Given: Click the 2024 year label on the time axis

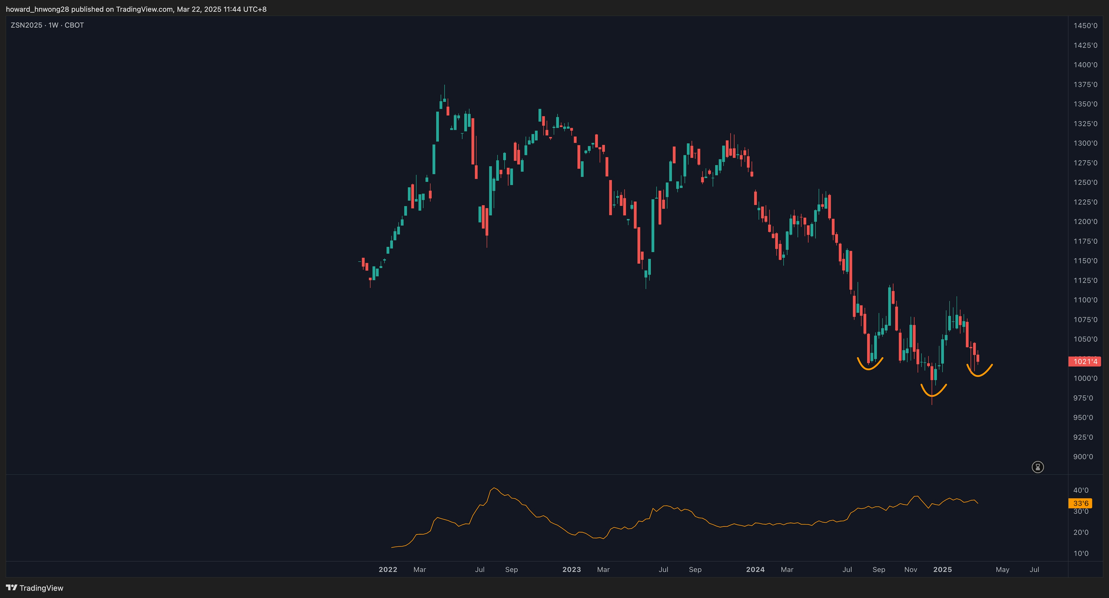Looking at the screenshot, I should point(755,569).
